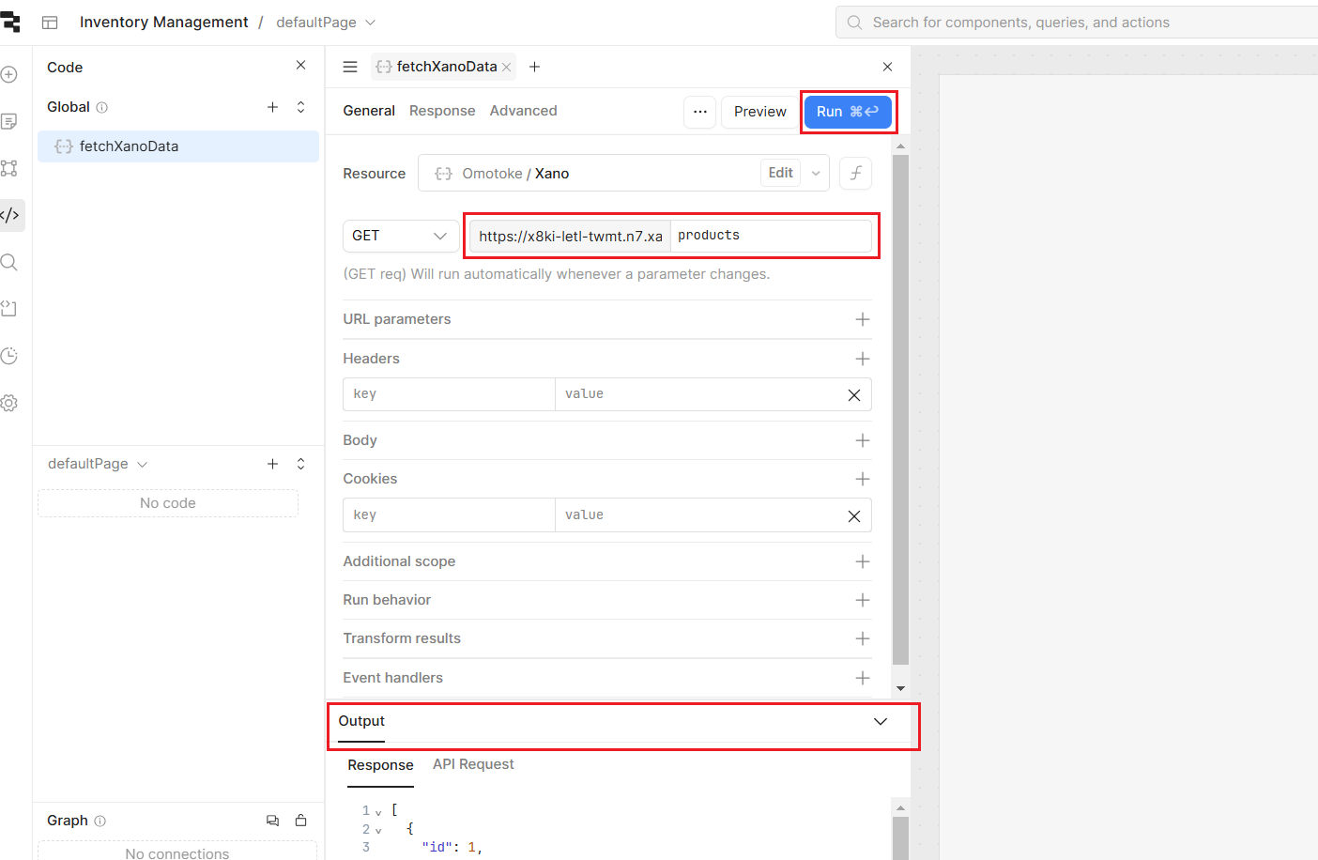Viewport: 1318px width, 860px height.
Task: Open the Settings gear sidebar icon
Action: click(x=9, y=403)
